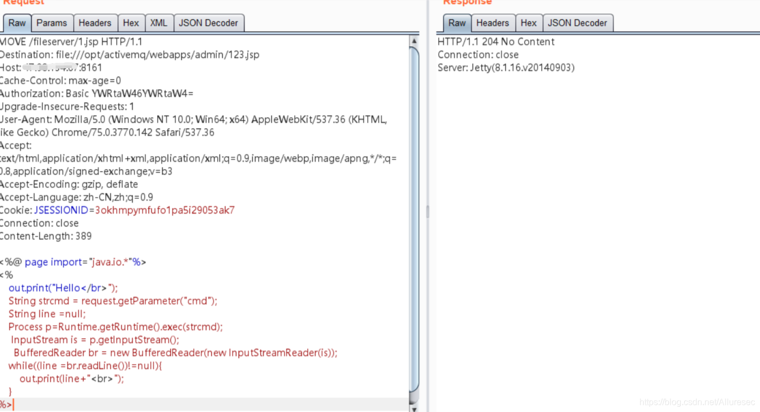Click the Accept-Encoding: gzip, deflate line
Image resolution: width=760 pixels, height=412 pixels.
tap(69, 184)
